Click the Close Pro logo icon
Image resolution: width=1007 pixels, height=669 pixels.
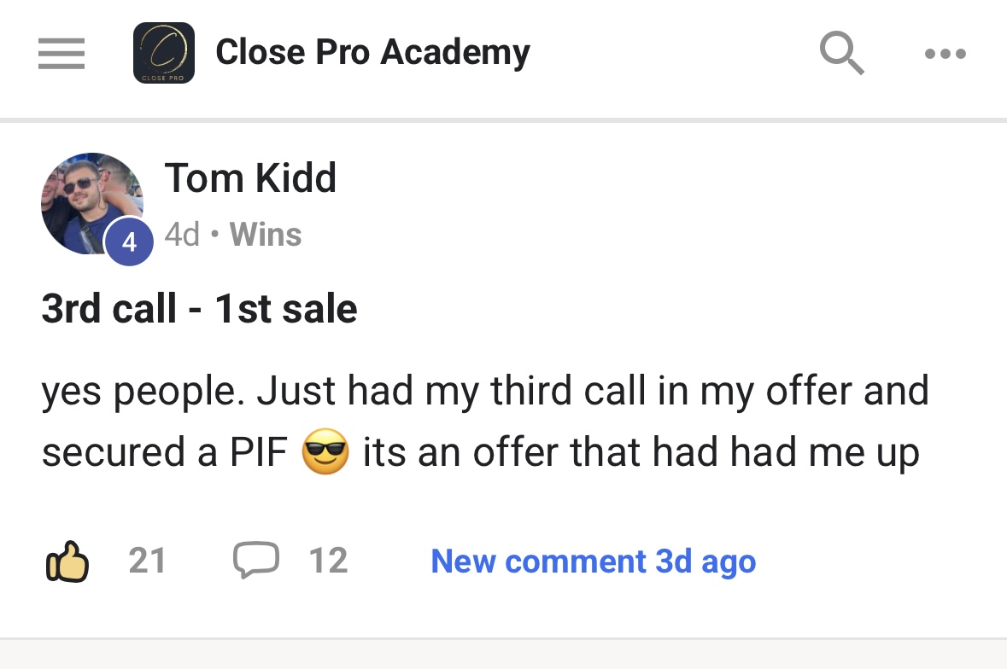coord(164,53)
